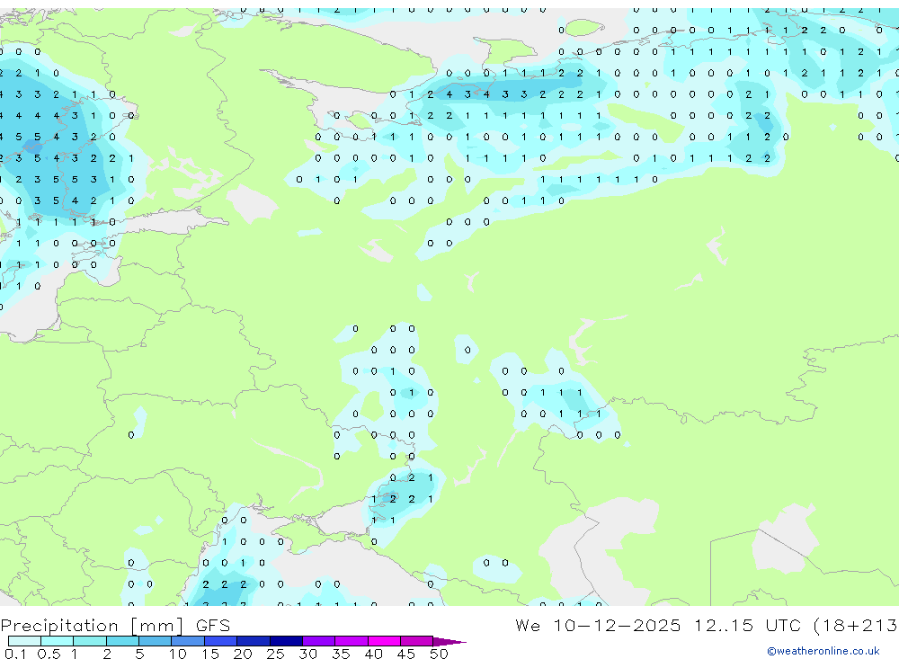Click the 0.1 legend scale label

point(15,654)
